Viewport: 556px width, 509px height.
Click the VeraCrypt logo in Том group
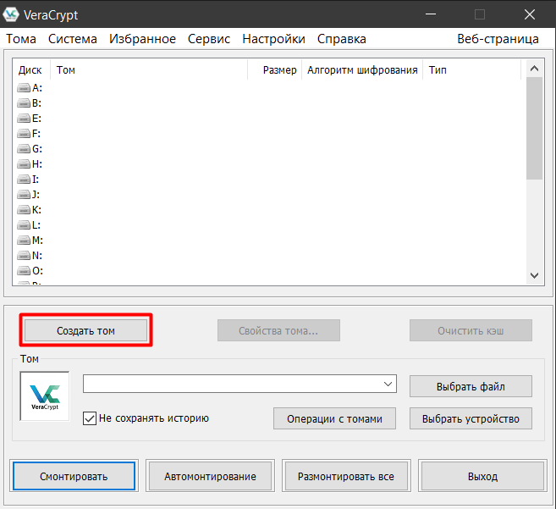[x=45, y=396]
